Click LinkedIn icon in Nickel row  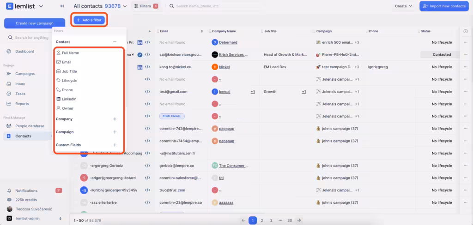click(x=140, y=67)
